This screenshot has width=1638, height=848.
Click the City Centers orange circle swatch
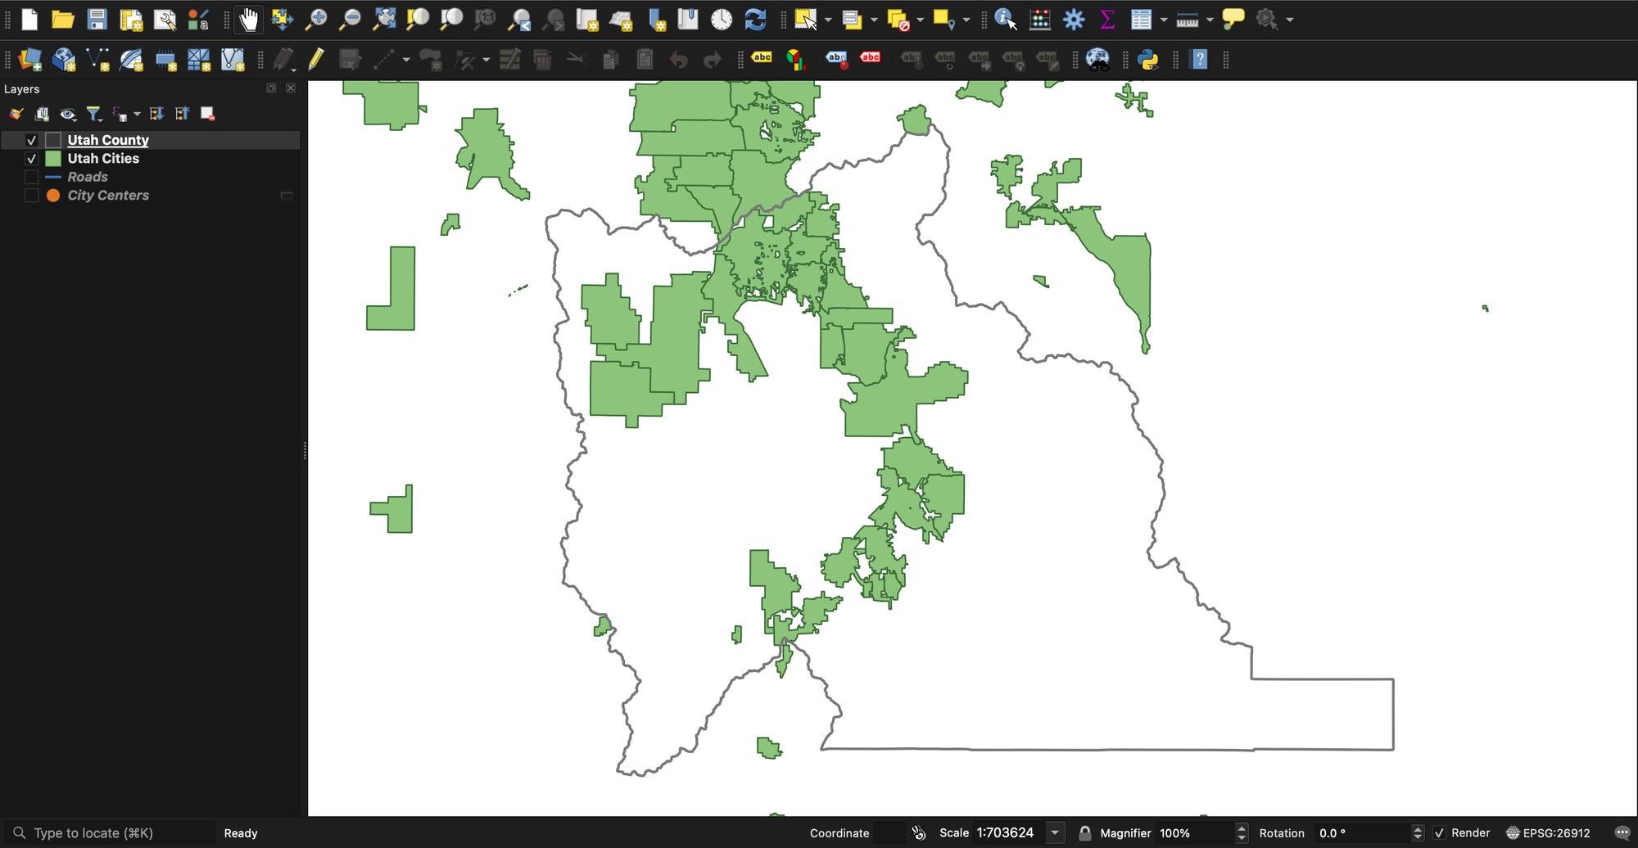tap(53, 196)
